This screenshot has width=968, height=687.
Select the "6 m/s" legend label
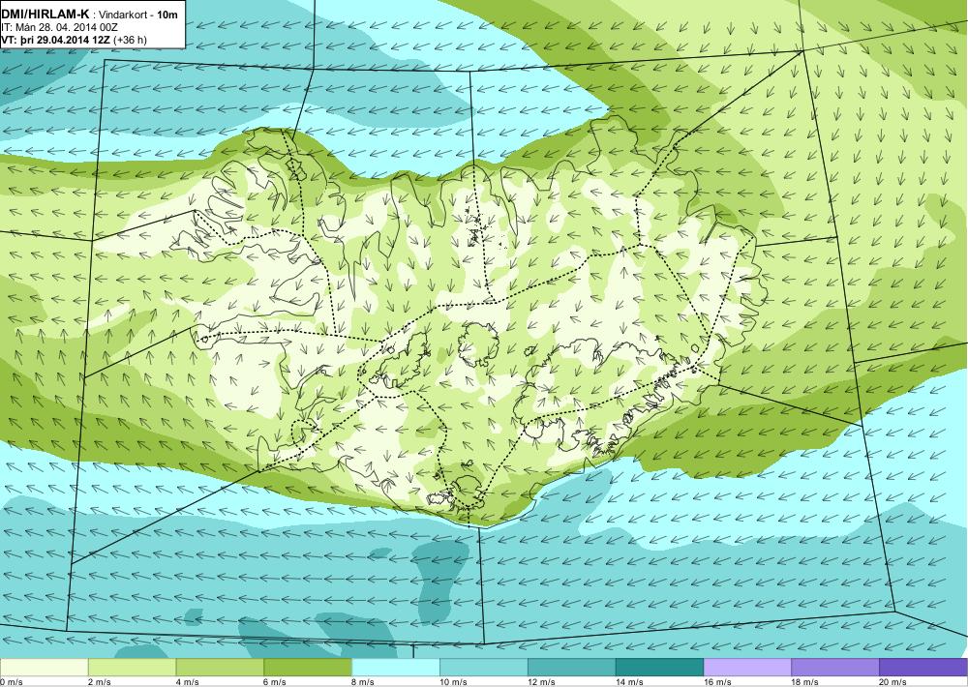tap(275, 682)
